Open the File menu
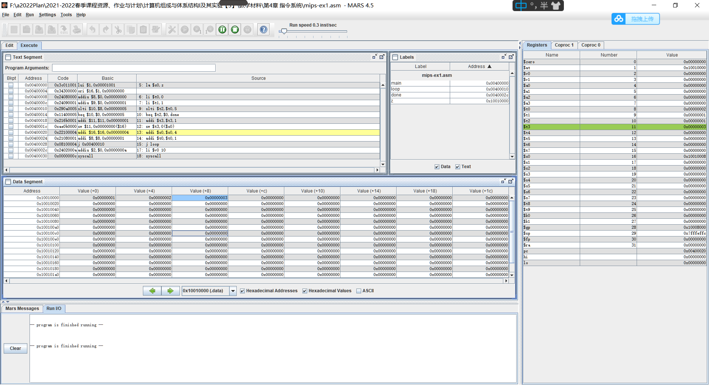 pos(6,15)
